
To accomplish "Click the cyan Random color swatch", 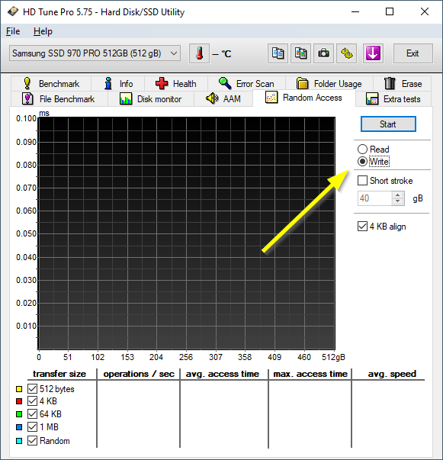I will click(19, 441).
